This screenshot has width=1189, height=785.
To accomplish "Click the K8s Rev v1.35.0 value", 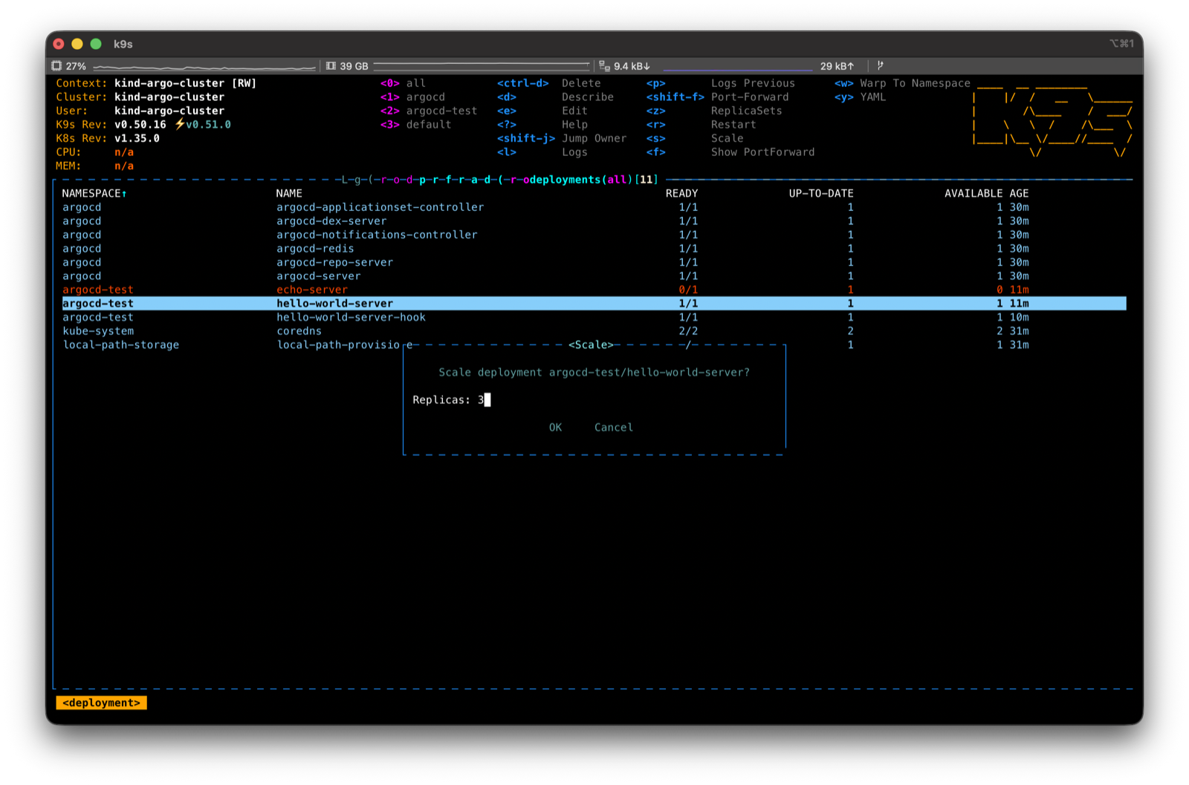I will point(137,138).
